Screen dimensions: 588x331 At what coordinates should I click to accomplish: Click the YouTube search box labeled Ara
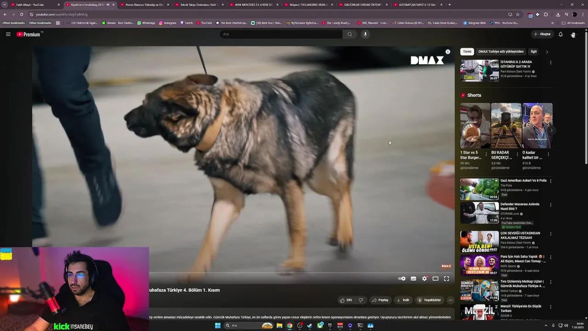pos(281,34)
